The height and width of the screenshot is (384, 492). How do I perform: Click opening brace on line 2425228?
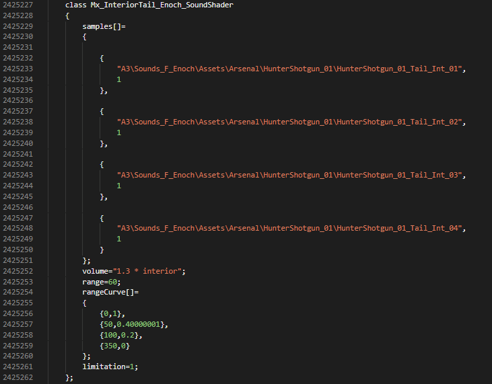pyautogui.click(x=67, y=16)
